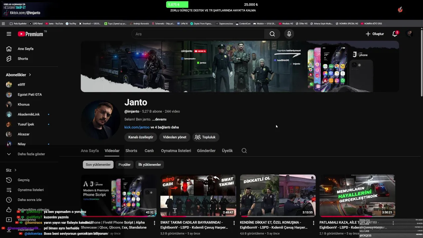Screen dimensions: 423x238
Task: Open the Mobbin — UI & UX bookmark
Action: pos(264,24)
